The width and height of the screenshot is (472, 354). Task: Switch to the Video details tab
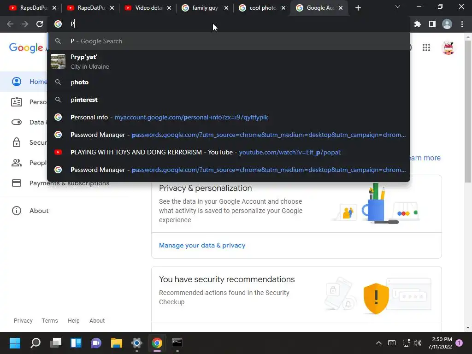(148, 8)
